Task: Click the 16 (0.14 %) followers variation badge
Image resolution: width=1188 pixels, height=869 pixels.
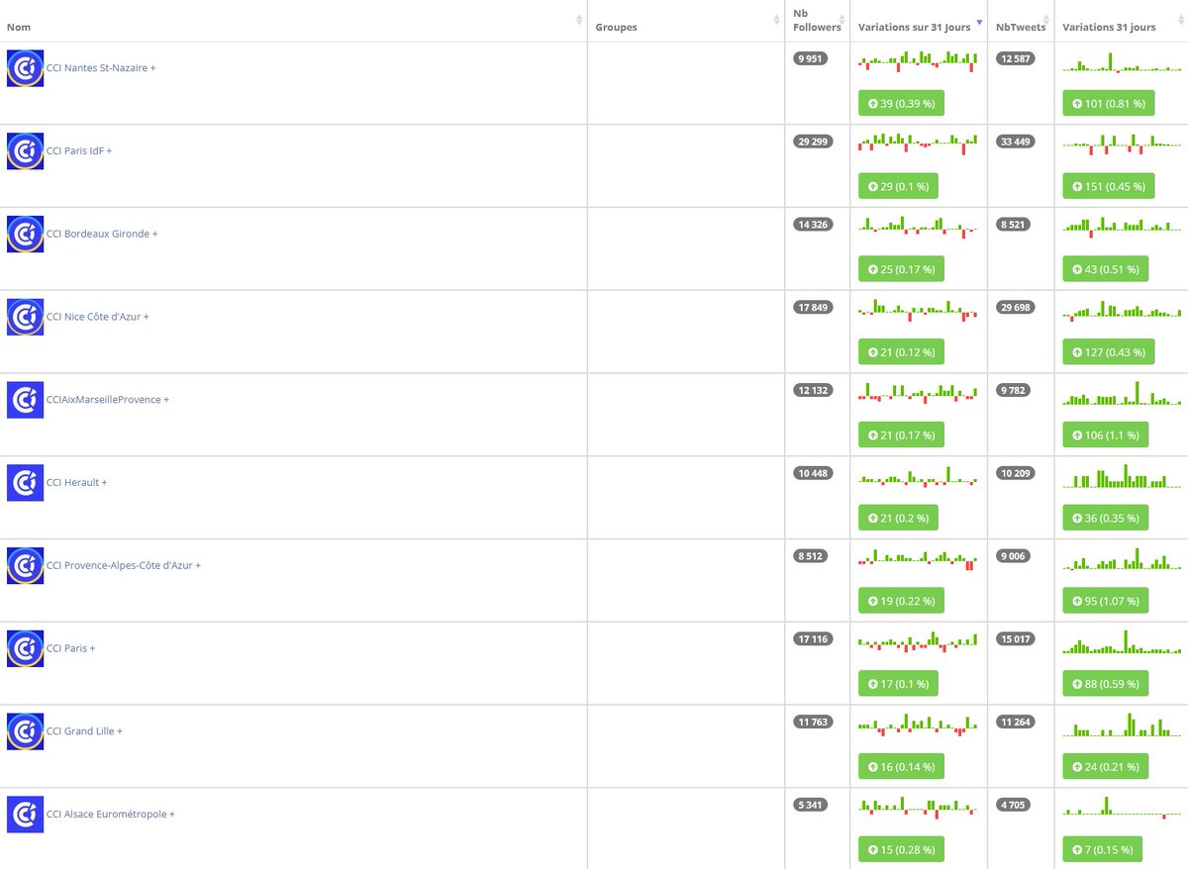Action: point(901,766)
